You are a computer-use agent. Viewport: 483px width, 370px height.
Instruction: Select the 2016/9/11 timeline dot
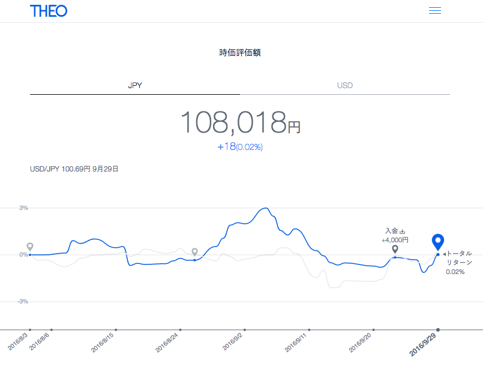(x=309, y=330)
